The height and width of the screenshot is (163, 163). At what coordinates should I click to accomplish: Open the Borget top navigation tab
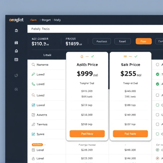pos(46,20)
